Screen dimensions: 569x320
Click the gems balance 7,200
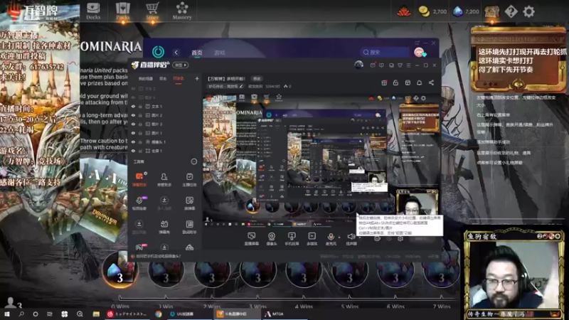(467, 11)
